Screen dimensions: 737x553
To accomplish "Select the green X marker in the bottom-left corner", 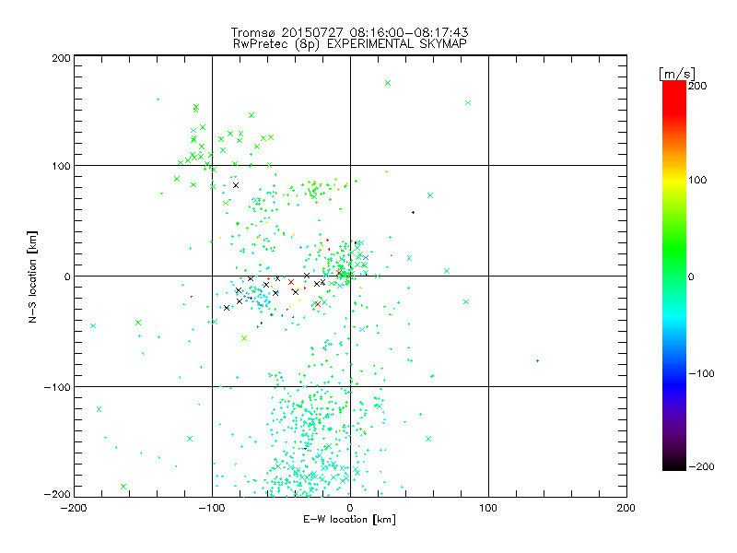I will click(123, 487).
